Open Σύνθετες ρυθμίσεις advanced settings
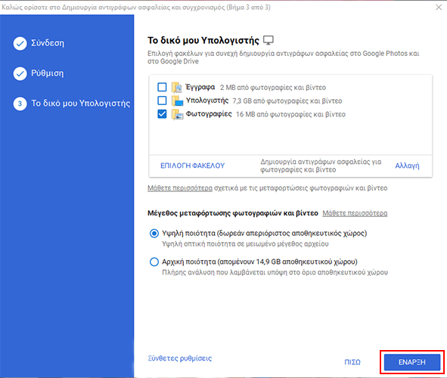This screenshot has width=447, height=378. [x=179, y=358]
